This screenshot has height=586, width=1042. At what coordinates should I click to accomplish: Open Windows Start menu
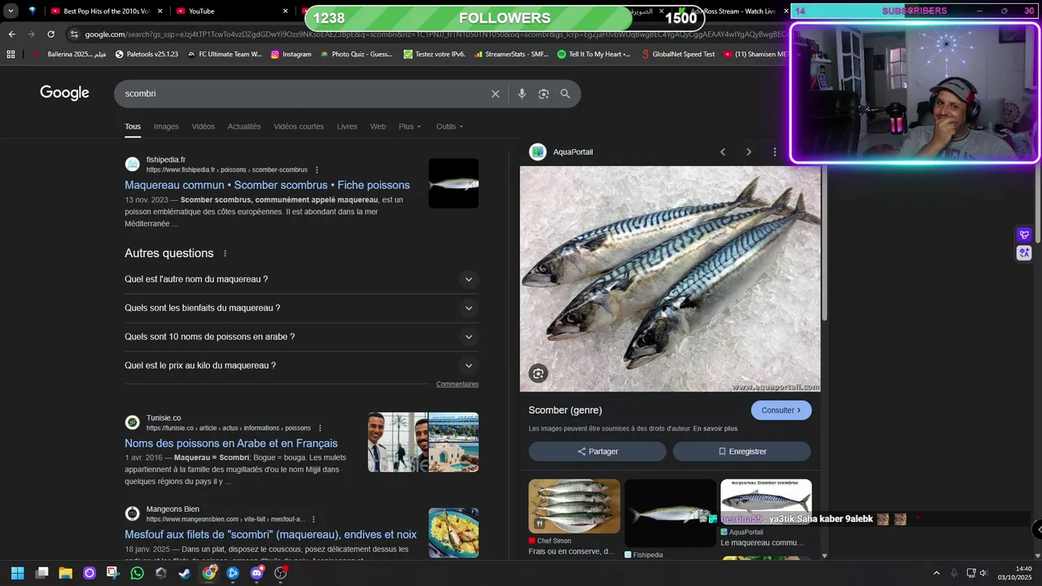(17, 573)
